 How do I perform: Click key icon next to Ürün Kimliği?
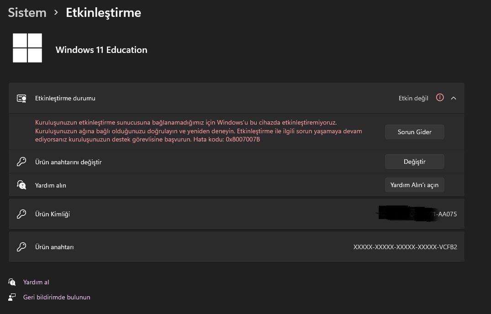pyautogui.click(x=21, y=214)
